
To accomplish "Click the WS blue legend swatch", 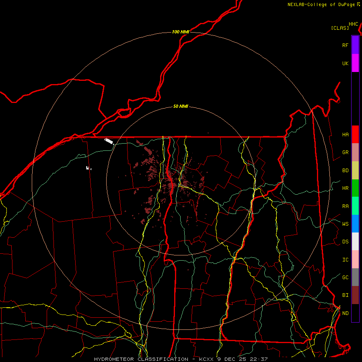I will pyautogui.click(x=355, y=224).
